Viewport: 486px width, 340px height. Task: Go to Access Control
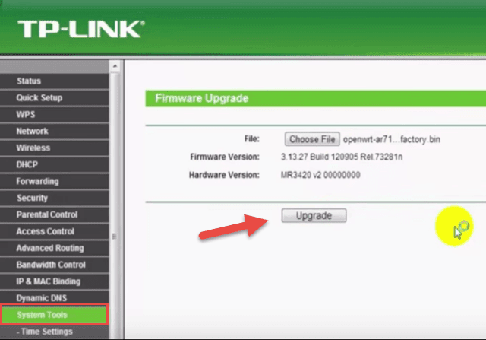click(54, 232)
